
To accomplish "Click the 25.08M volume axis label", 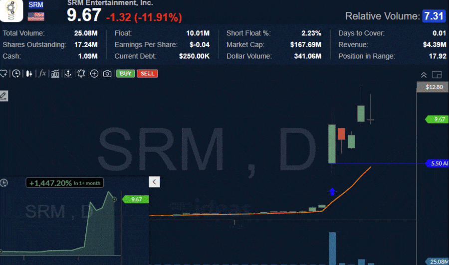I will pos(437,262).
